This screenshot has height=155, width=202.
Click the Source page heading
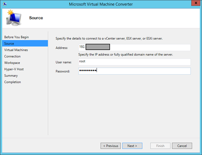[x=36, y=18]
